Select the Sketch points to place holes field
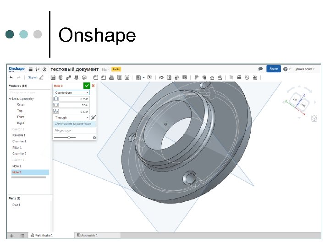 (x=75, y=124)
